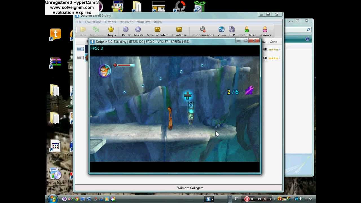The image size is (361, 203).
Task: Click the greyed-out Apri toolbar icon
Action: [x=83, y=30]
